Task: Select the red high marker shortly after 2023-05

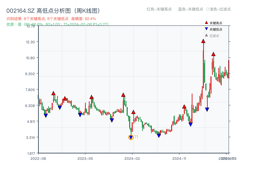Action: click(x=91, y=97)
